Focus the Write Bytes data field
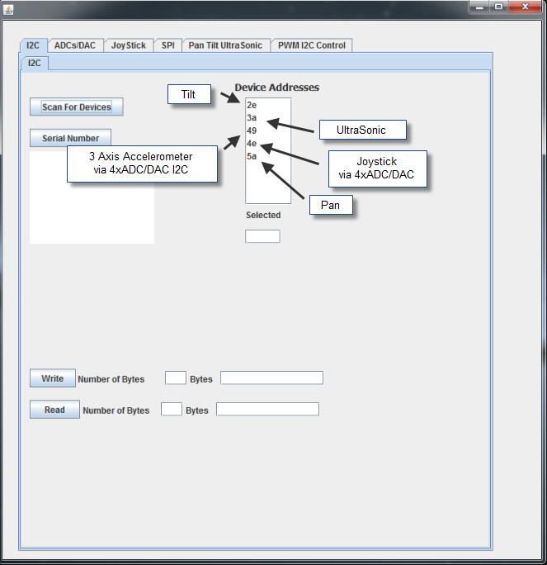 point(271,378)
